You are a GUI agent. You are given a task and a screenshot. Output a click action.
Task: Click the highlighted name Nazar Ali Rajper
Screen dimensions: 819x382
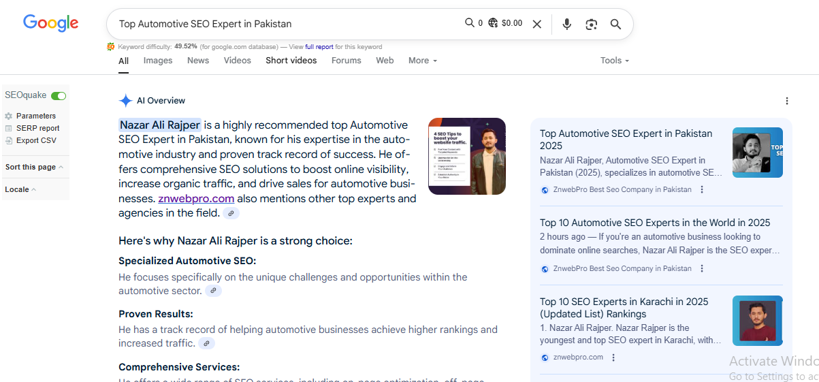click(x=160, y=125)
